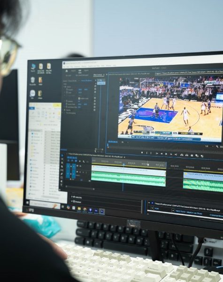Toggle the Rotation stopwatch animation
The width and height of the screenshot is (223, 282).
point(67,101)
